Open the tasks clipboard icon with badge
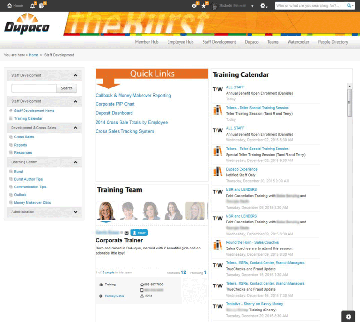The image size is (360, 322). tap(42, 6)
